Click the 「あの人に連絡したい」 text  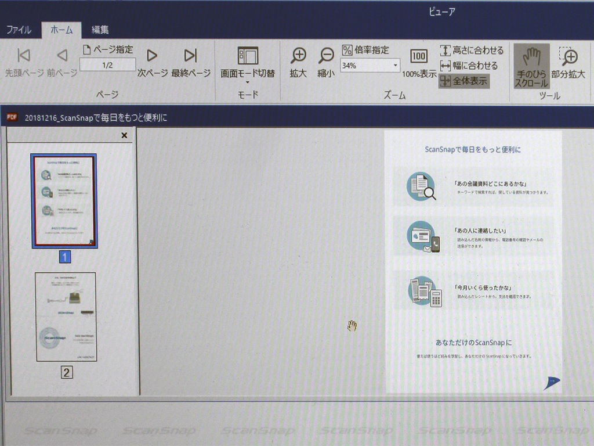tap(480, 230)
